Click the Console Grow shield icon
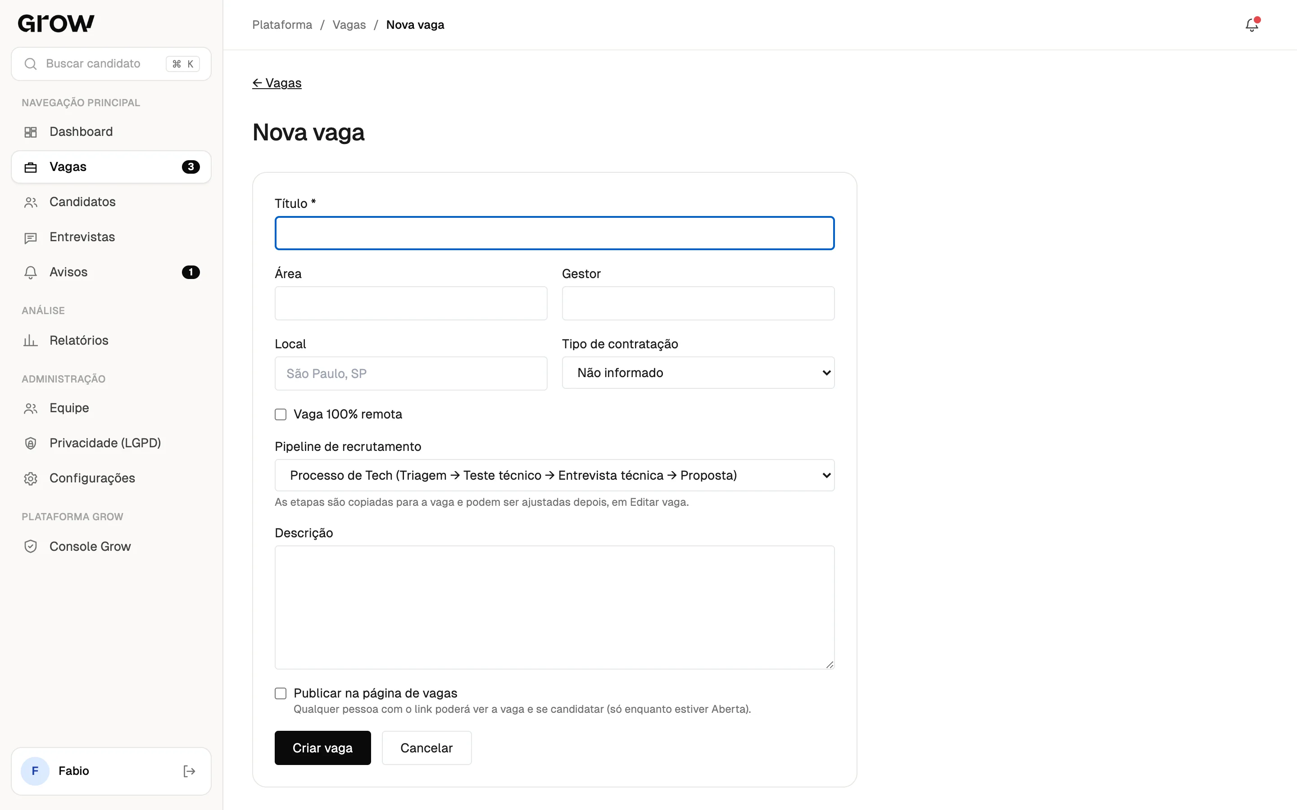The width and height of the screenshot is (1297, 810). pos(31,546)
